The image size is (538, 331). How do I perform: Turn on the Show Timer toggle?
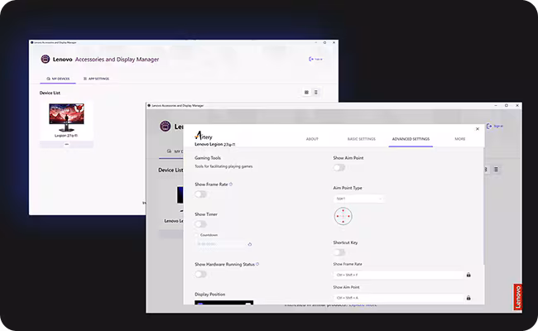(200, 224)
